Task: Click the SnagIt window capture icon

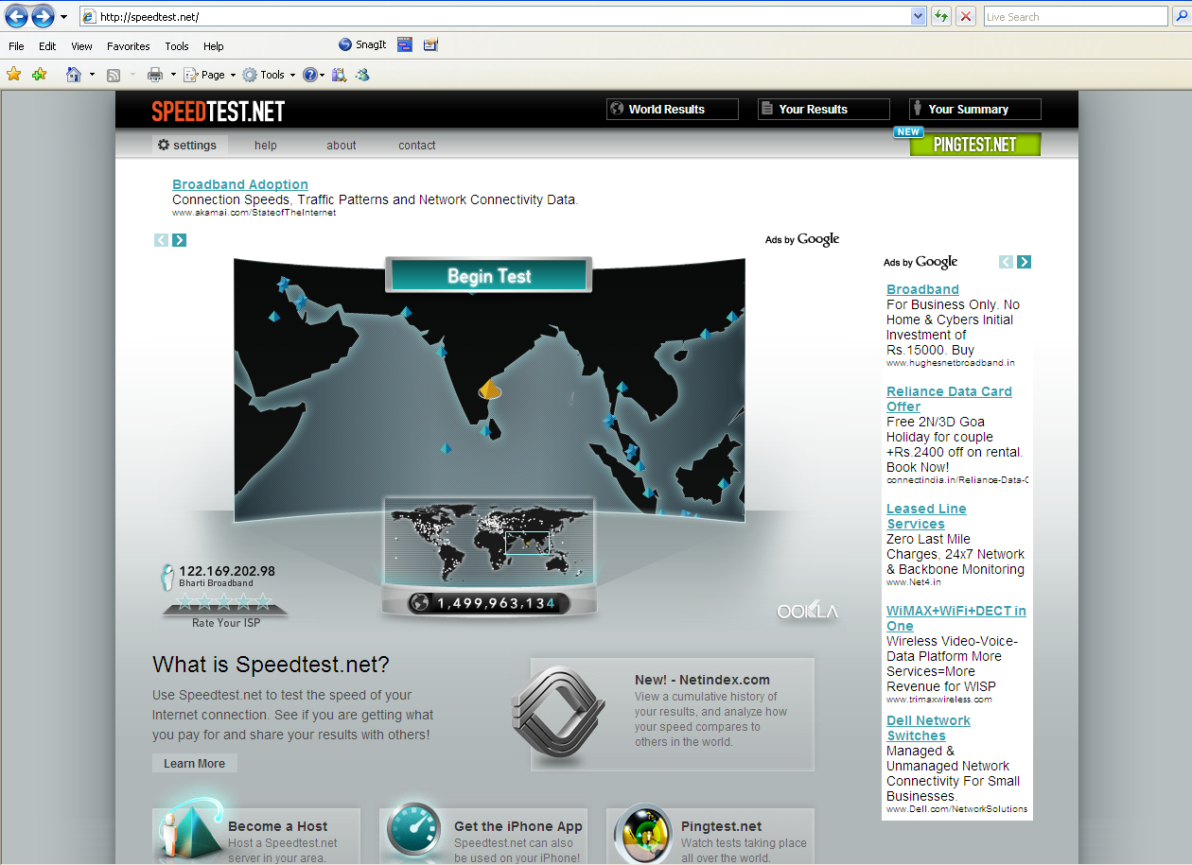Action: coord(405,44)
